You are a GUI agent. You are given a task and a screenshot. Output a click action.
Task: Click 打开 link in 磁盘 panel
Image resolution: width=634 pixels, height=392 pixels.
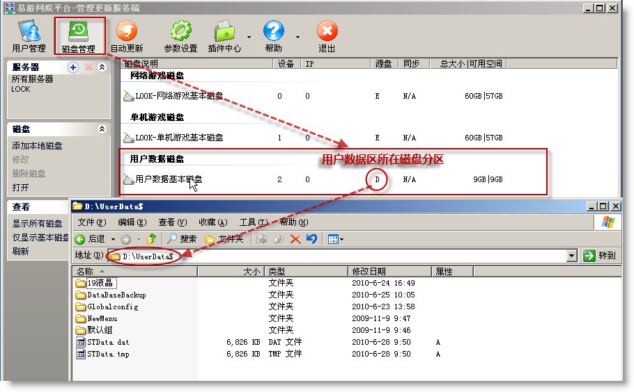pyautogui.click(x=21, y=188)
